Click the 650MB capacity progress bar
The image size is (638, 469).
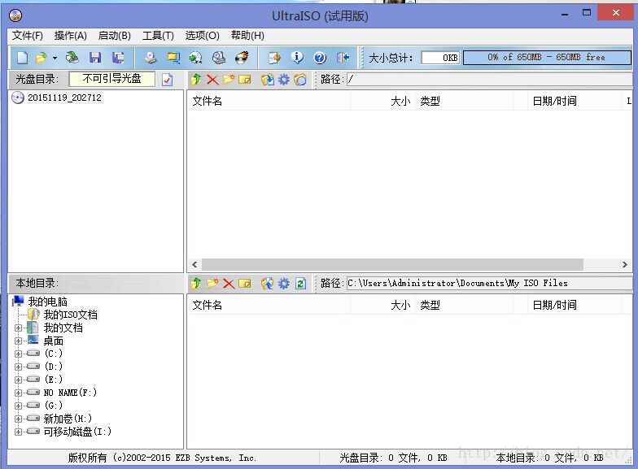[x=547, y=57]
